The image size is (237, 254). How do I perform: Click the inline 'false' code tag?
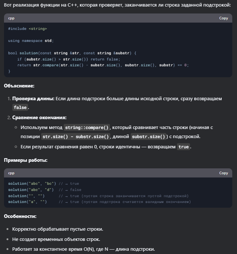coord(20,108)
